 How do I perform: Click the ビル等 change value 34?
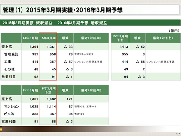(x=71, y=114)
